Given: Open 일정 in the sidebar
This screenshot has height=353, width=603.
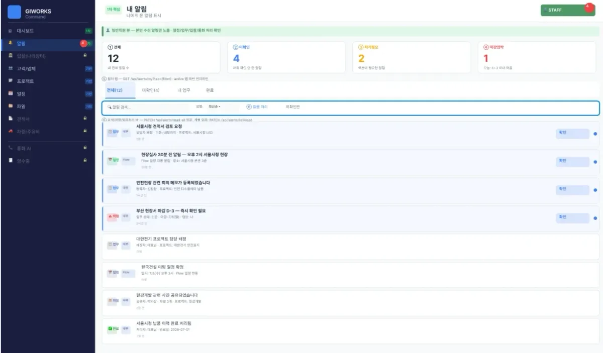Looking at the screenshot, I should pyautogui.click(x=47, y=93).
